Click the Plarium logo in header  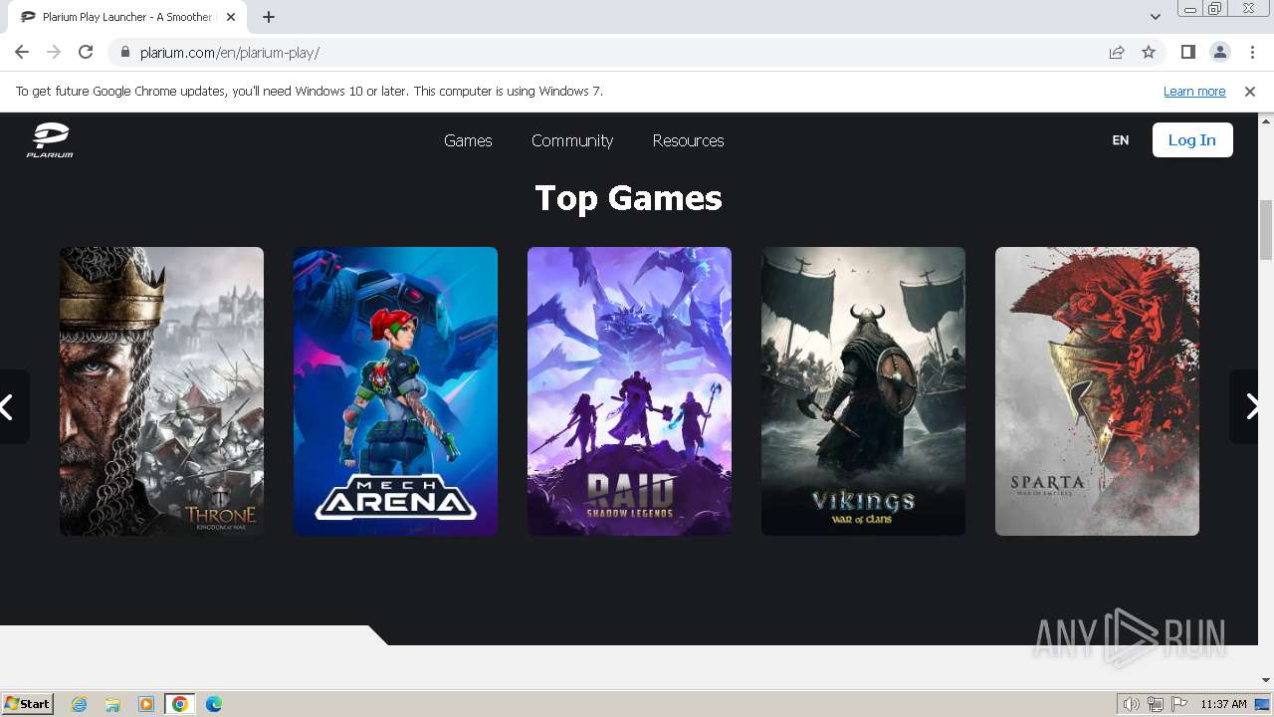tap(50, 140)
